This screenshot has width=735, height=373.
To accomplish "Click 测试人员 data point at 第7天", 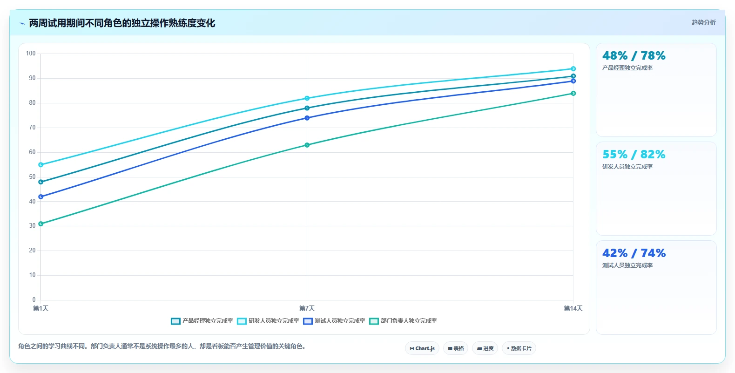I will 307,118.
